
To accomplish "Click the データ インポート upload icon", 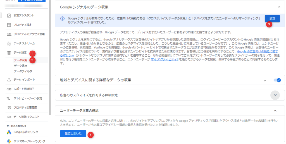I will point(9,80).
